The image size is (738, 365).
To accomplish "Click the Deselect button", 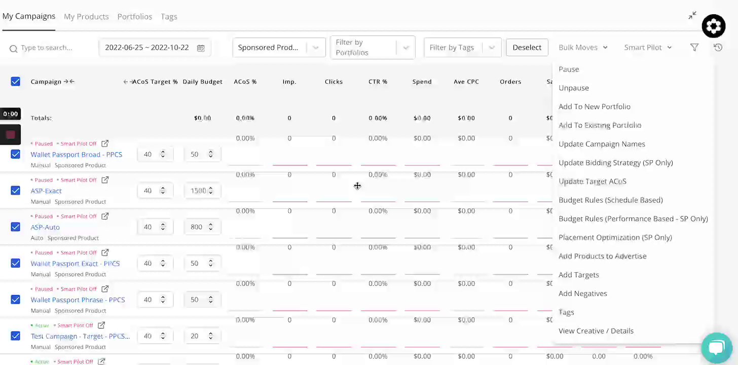I will point(527,47).
